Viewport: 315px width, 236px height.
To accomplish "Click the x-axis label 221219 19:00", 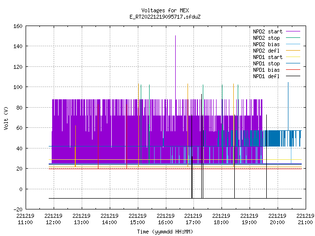I will [x=250, y=219].
